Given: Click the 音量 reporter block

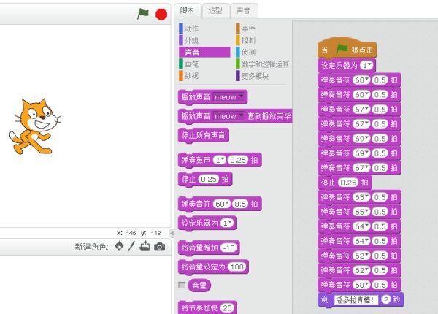Looking at the screenshot, I should point(199,286).
